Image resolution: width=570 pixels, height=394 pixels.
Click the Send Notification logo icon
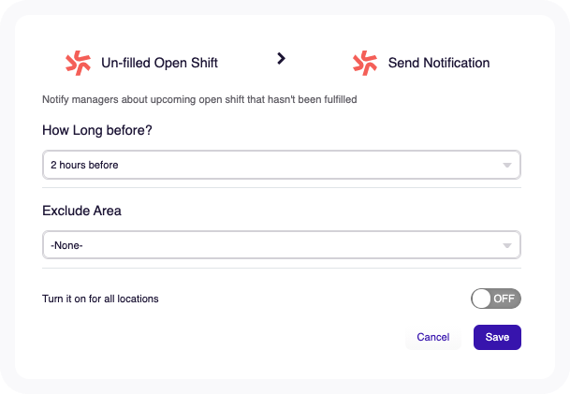365,63
